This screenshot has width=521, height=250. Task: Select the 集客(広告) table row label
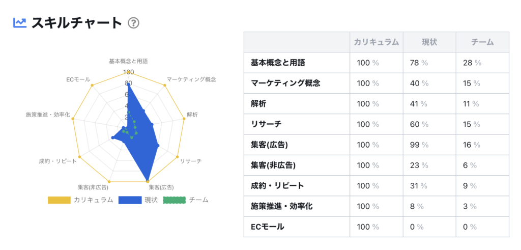click(270, 145)
